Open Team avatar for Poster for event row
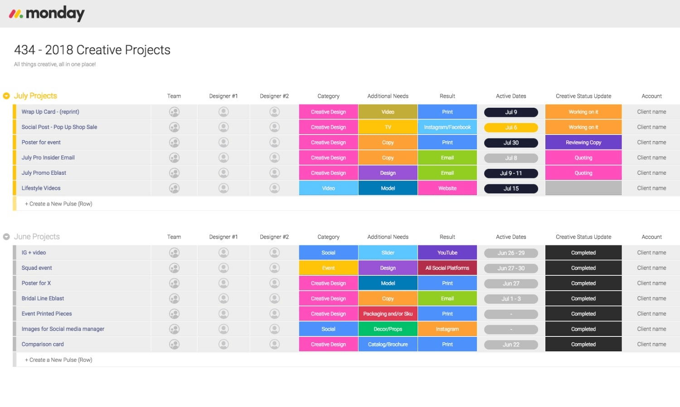 (174, 142)
